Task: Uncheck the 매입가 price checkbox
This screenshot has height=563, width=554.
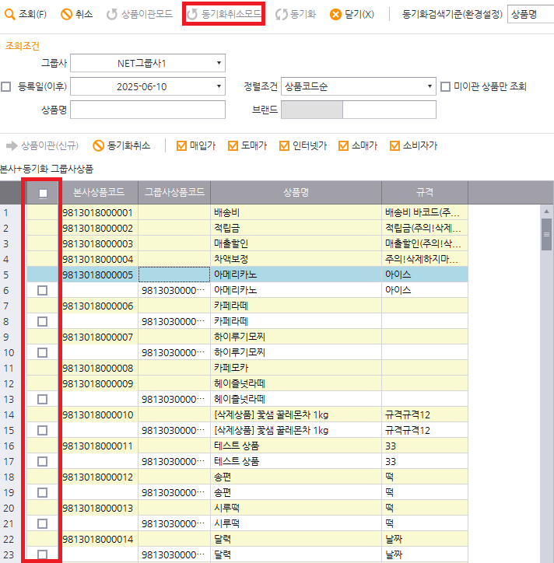Action: pos(182,145)
